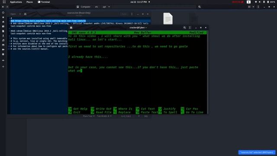Click Go To Line in nano shortcuts
This screenshot has width=277, height=156.
click(192, 112)
